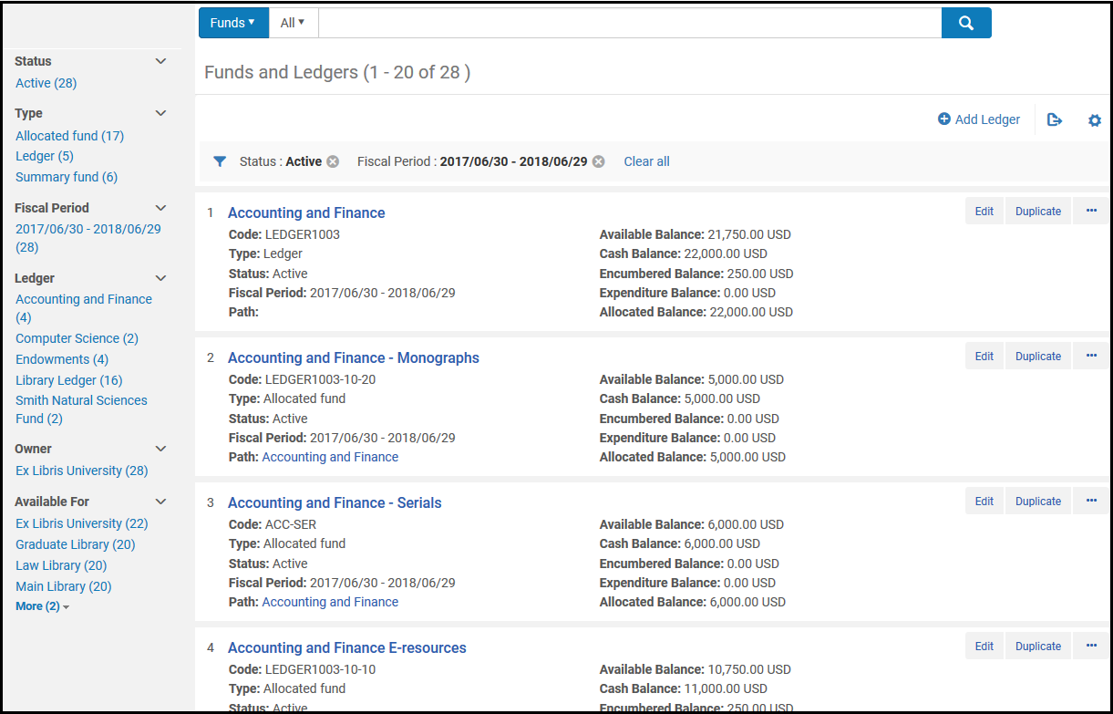Open more actions for Accounting and Finance E-resources

click(1091, 646)
